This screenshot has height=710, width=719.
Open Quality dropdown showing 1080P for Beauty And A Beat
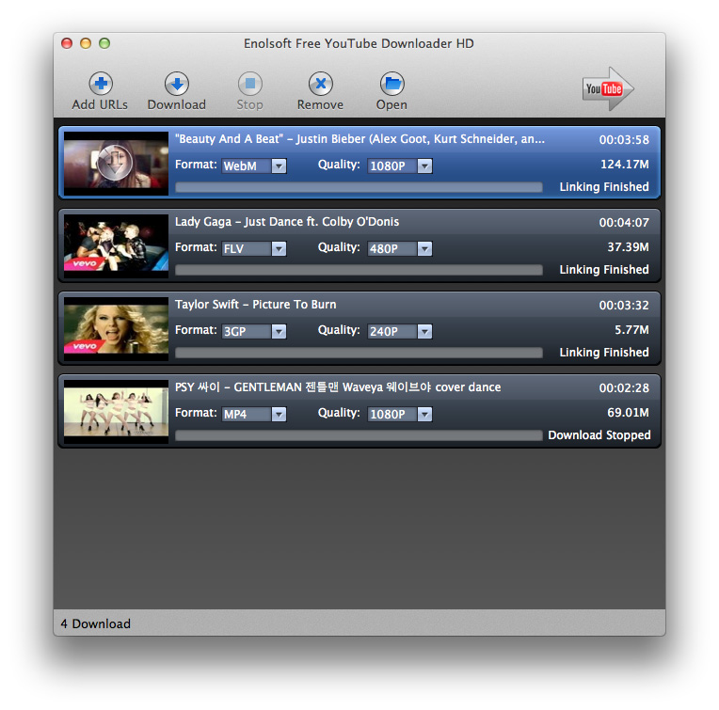coord(399,166)
